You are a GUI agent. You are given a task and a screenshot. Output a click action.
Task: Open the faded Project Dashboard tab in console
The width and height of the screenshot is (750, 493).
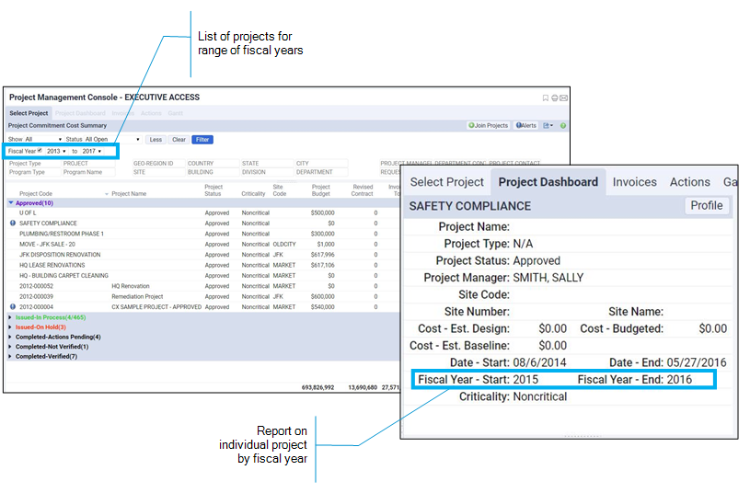[80, 113]
